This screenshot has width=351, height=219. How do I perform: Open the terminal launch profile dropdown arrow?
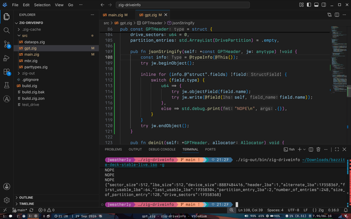point(304,149)
